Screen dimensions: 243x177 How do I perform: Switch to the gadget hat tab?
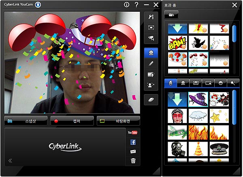[171, 83]
